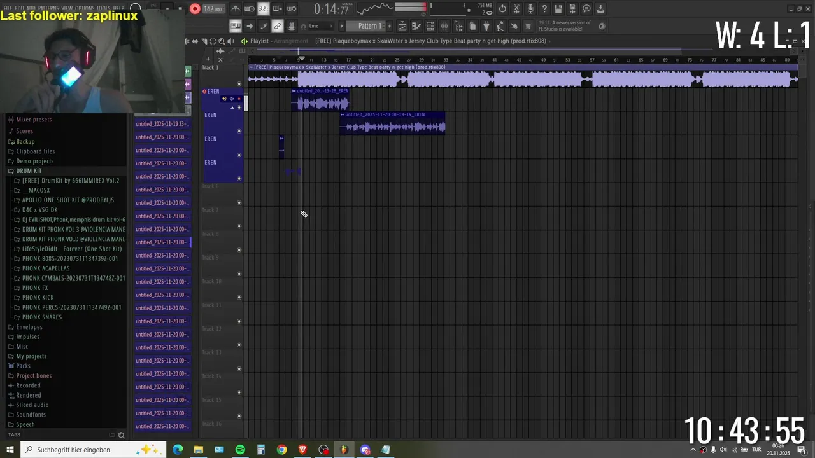Select the untitled_2025-11-19 23 clip in picker
This screenshot has width=815, height=458.
click(162, 124)
